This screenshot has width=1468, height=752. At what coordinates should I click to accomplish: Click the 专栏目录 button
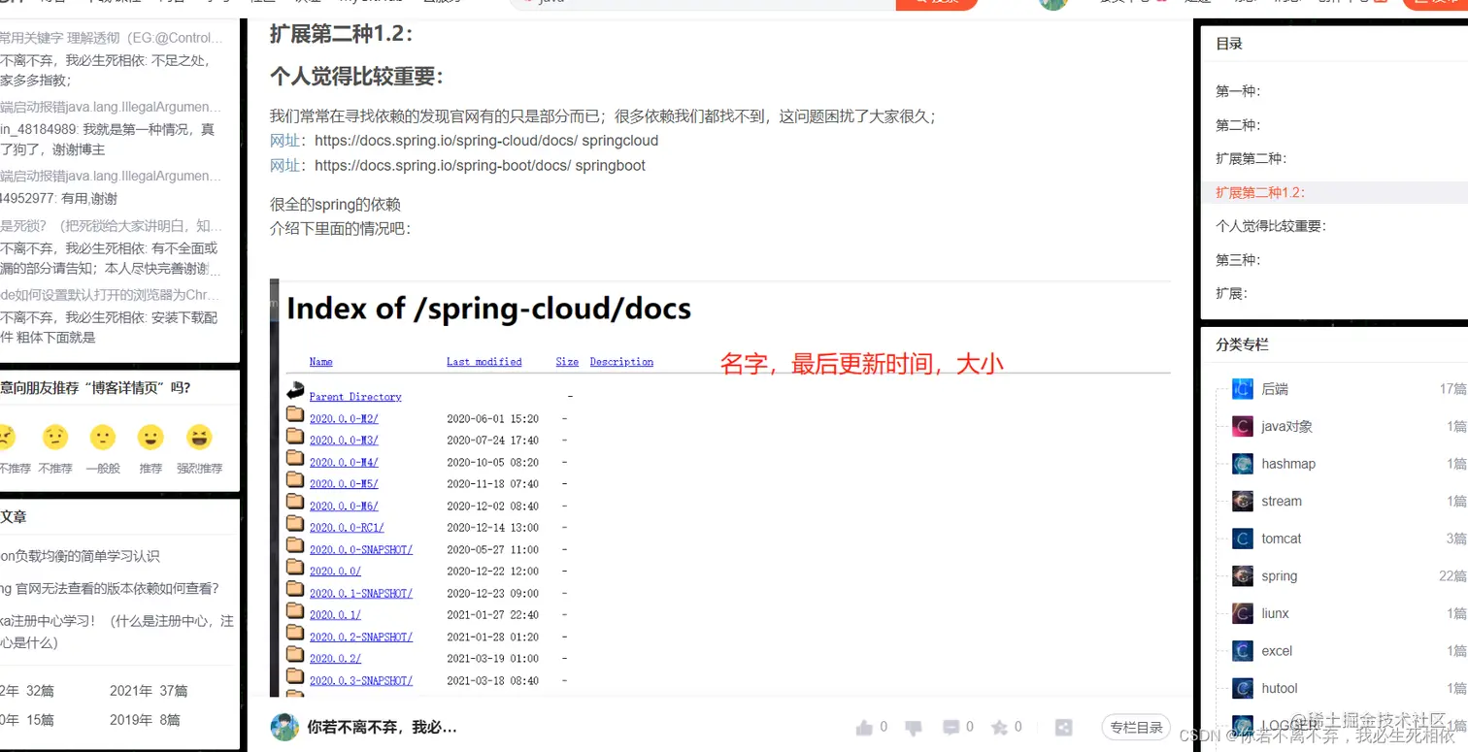1135,726
